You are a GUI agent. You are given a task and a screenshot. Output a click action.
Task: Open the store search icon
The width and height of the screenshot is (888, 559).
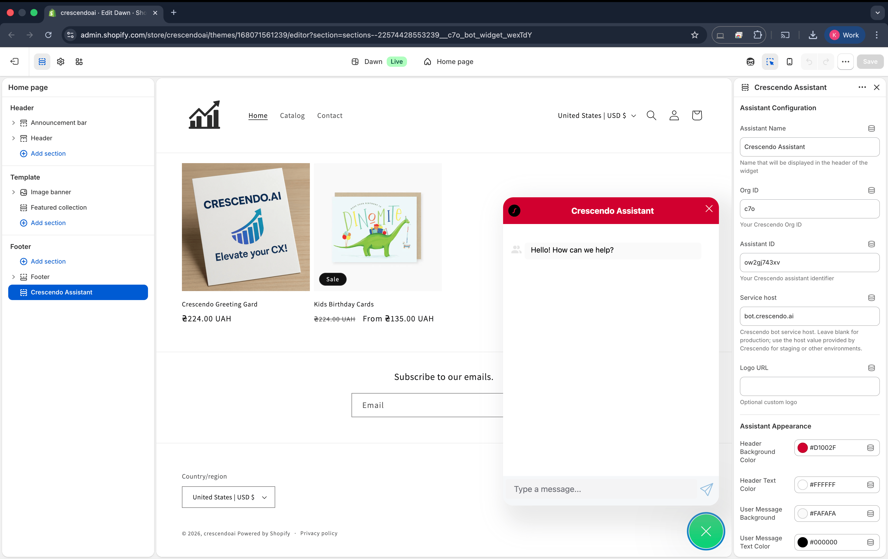click(x=651, y=116)
